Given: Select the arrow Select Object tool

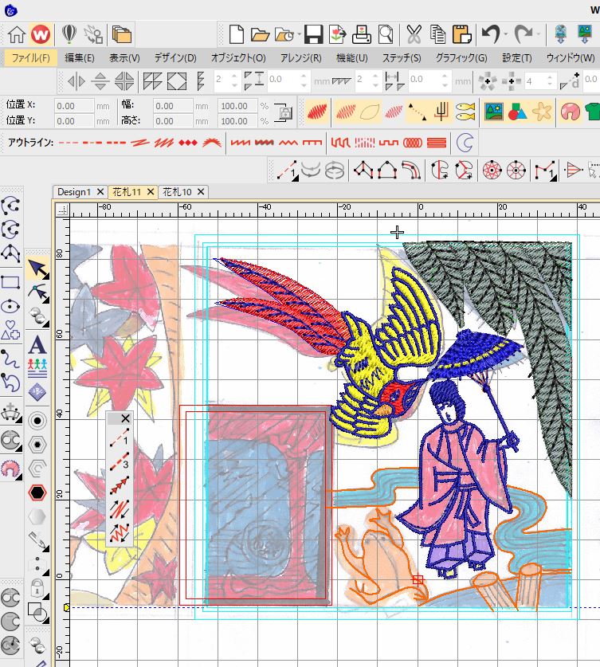Looking at the screenshot, I should (37, 269).
